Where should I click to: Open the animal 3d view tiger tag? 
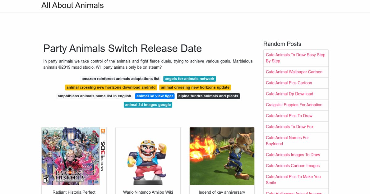click(x=155, y=96)
